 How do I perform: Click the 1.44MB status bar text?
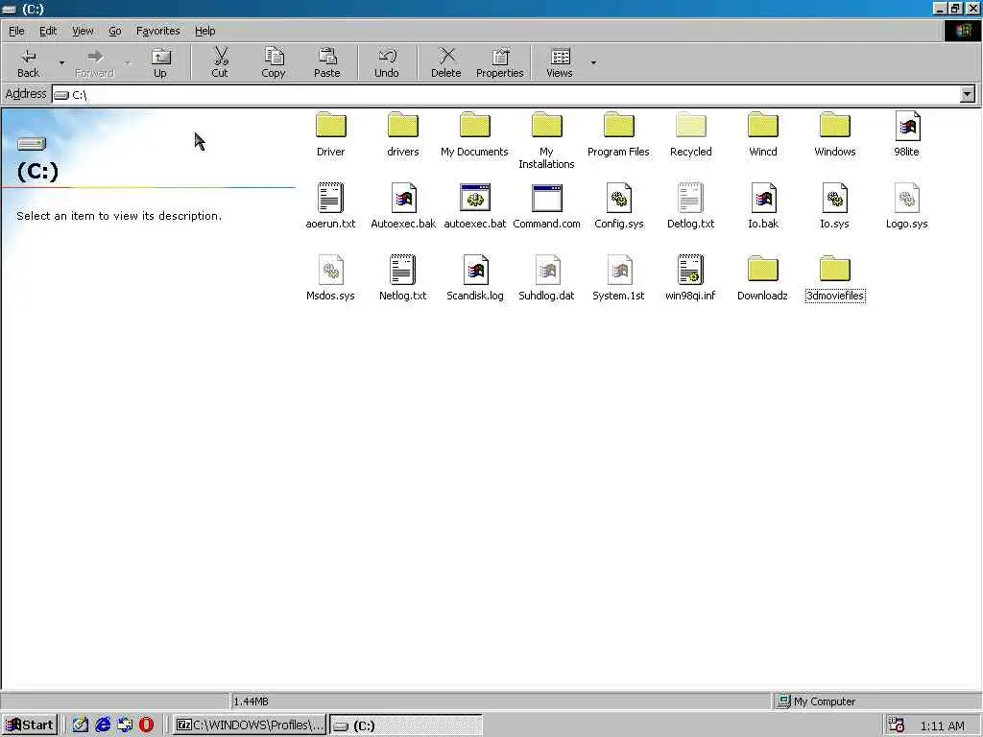(251, 701)
